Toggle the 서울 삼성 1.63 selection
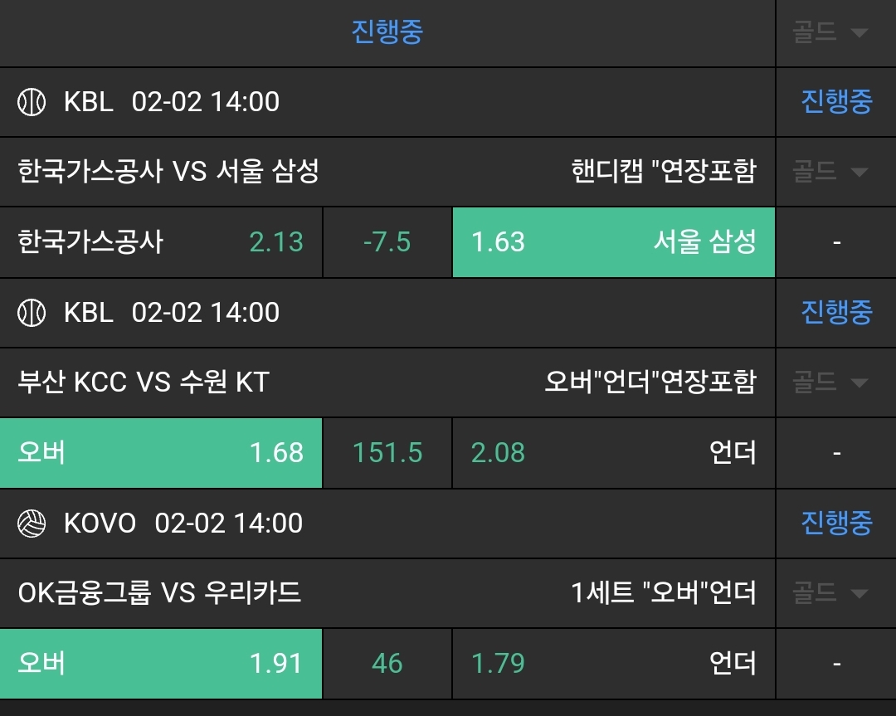 click(x=613, y=242)
